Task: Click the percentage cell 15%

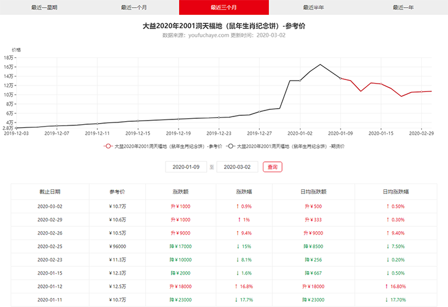Action: coord(244,246)
